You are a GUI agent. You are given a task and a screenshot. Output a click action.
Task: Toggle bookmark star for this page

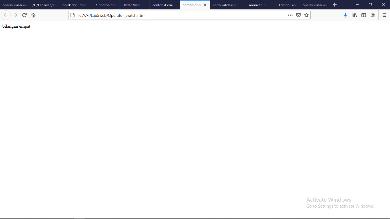[x=306, y=15]
